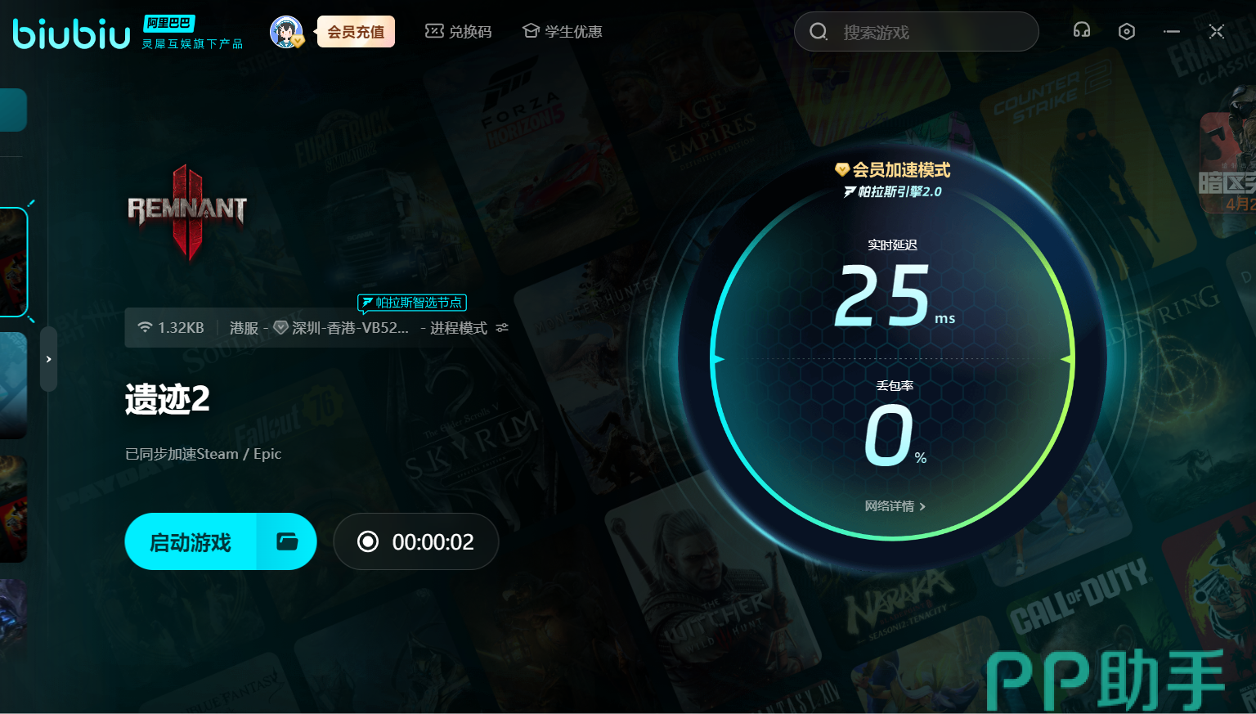Select the highlighted game thumbnail in sidebar
Image resolution: width=1256 pixels, height=714 pixels.
13,262
